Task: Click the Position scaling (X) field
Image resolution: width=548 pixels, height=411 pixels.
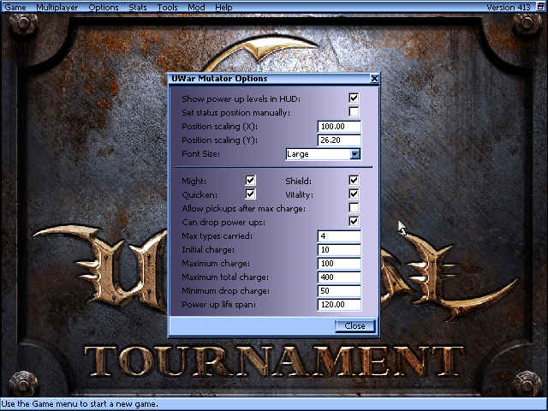Action: point(339,127)
